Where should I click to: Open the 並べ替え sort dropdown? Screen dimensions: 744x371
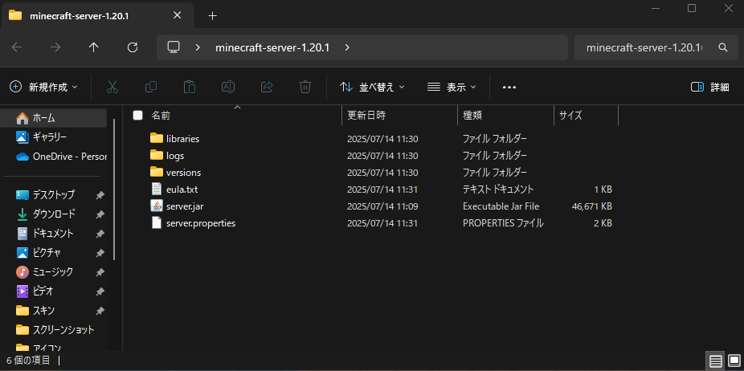373,87
